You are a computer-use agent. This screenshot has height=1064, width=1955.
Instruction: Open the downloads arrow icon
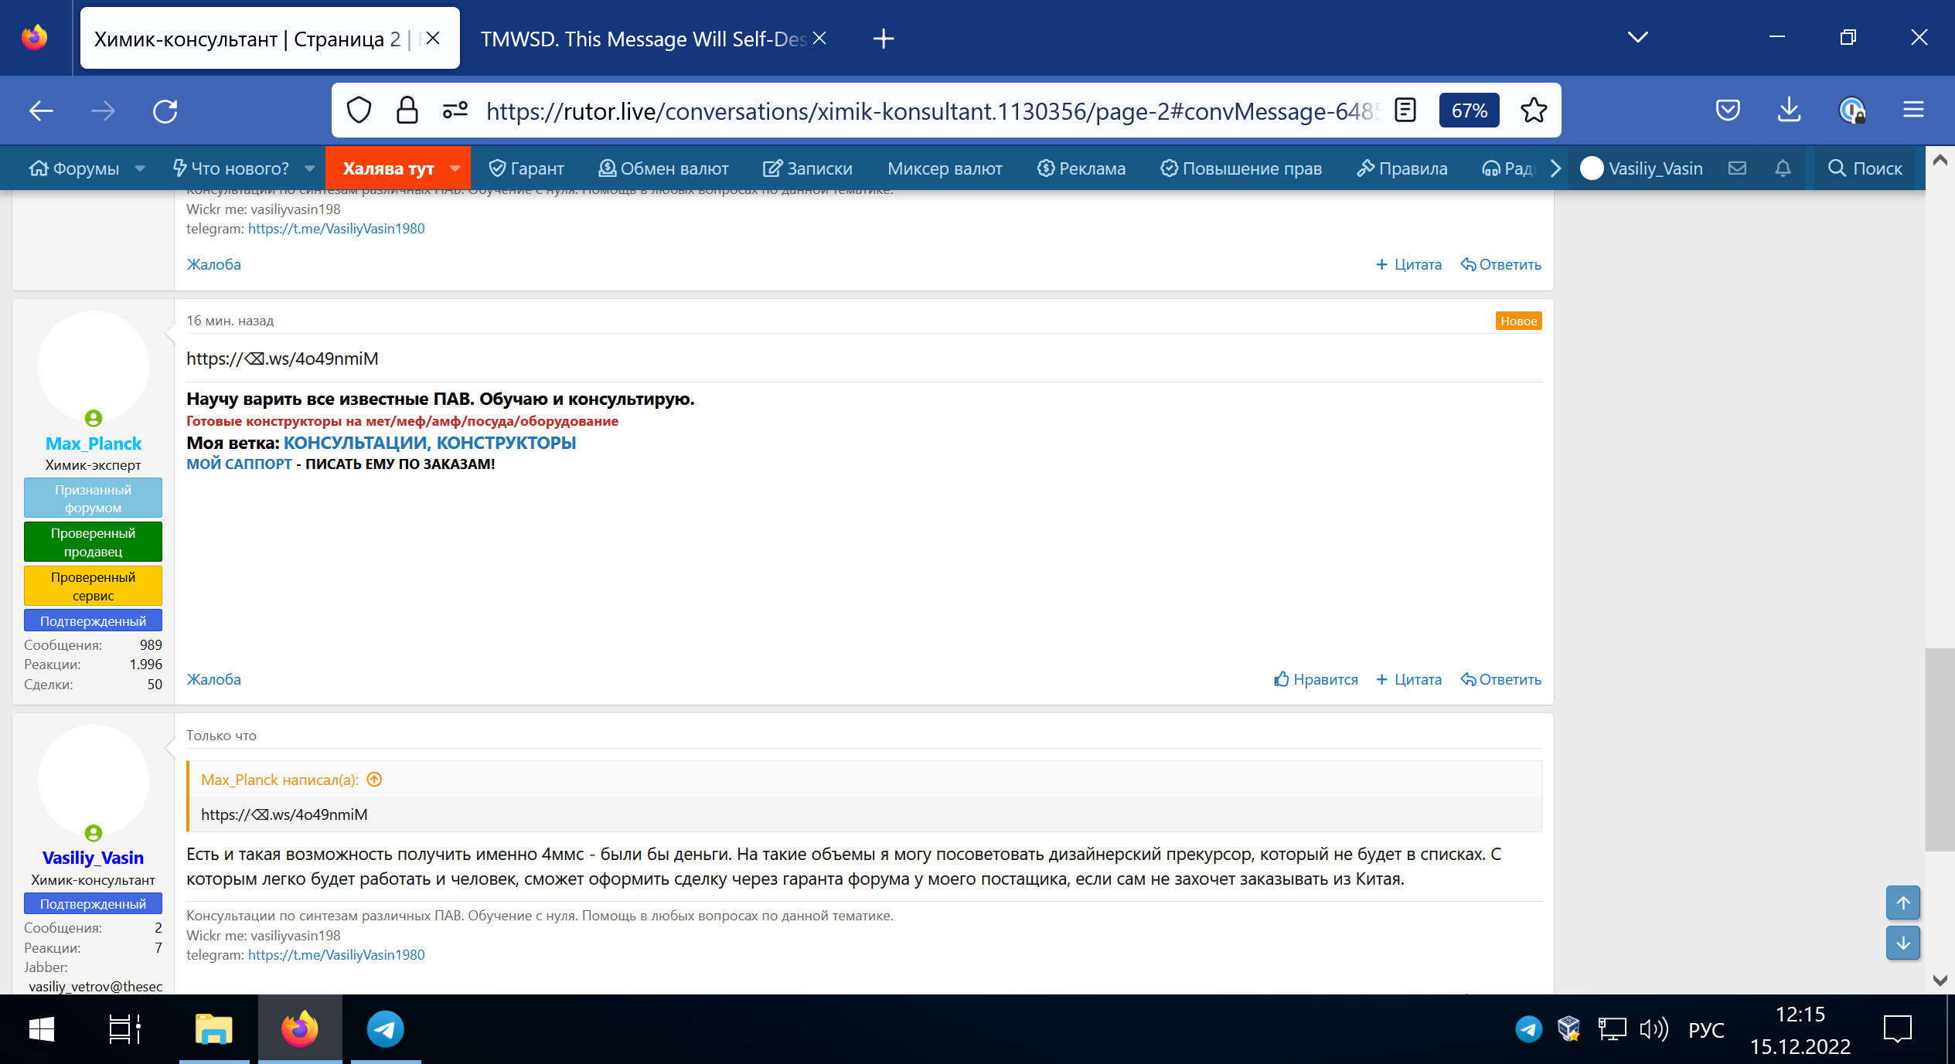point(1789,110)
